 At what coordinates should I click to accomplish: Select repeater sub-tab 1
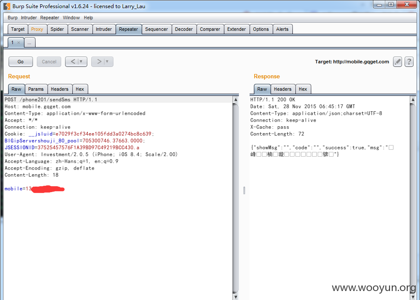pos(12,43)
